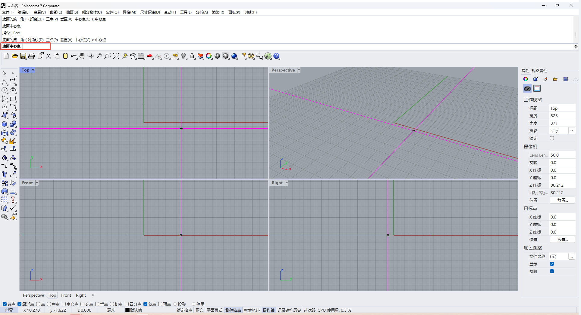Click the black 默认值 layer color swatch
This screenshot has height=315, width=581.
(127, 310)
